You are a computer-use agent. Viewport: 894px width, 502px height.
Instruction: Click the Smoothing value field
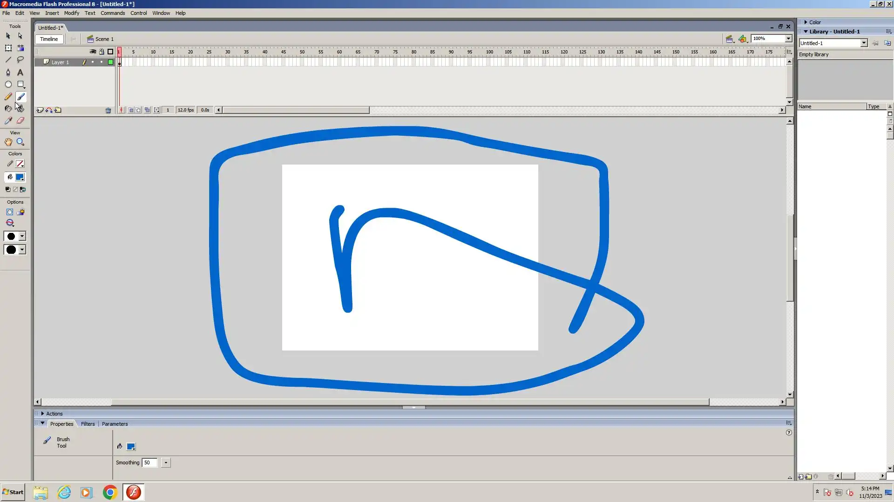pyautogui.click(x=149, y=462)
